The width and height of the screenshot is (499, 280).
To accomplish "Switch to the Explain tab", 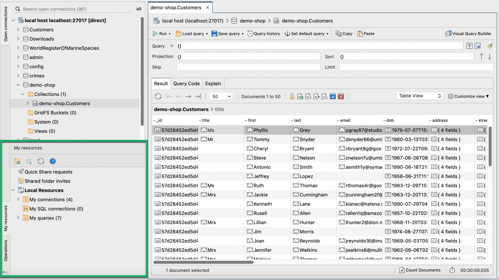I will [x=213, y=84].
